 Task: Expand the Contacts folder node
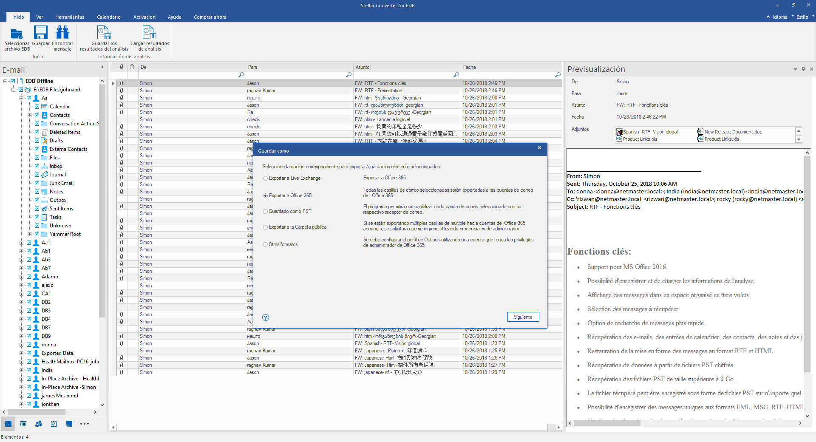pyautogui.click(x=29, y=115)
